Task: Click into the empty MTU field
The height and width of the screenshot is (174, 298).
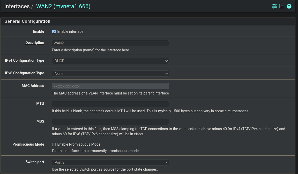Action: 110,104
